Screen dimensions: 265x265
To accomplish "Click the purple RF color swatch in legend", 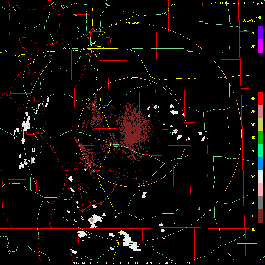I will (260, 33).
